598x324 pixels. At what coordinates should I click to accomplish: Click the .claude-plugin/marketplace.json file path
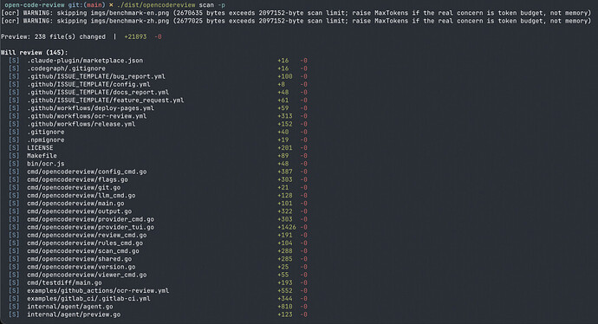(x=85, y=61)
